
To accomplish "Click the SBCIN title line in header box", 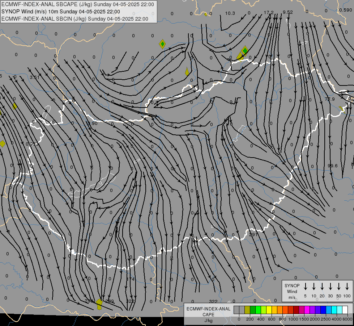I will [x=75, y=19].
